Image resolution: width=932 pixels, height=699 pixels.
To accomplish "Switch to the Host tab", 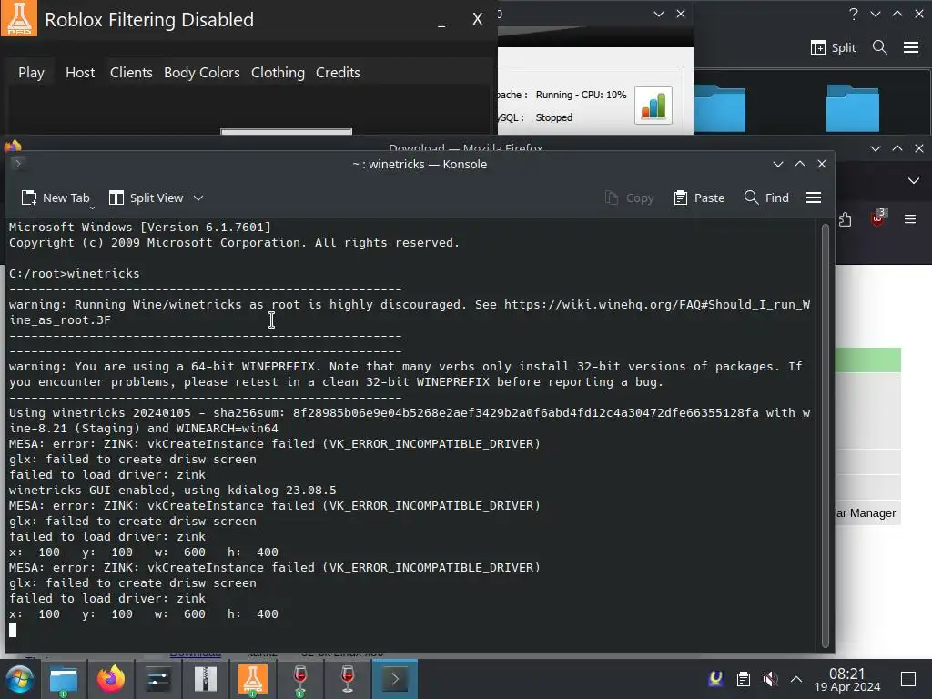I will (x=80, y=73).
